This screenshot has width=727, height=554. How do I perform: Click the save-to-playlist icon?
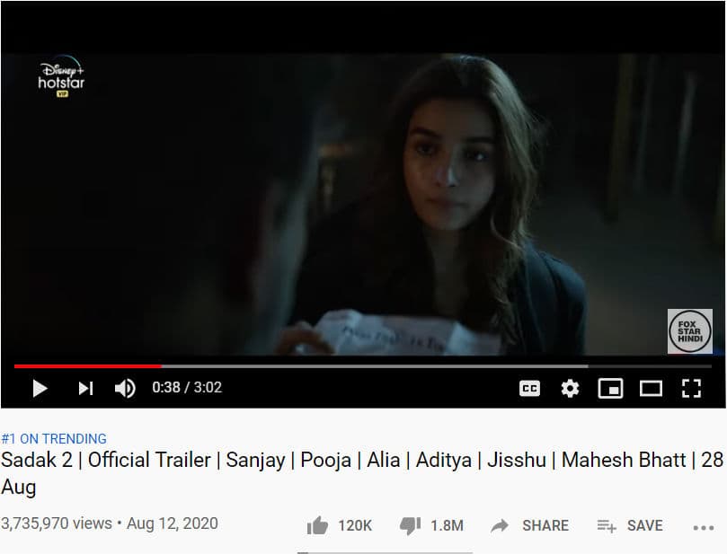607,526
